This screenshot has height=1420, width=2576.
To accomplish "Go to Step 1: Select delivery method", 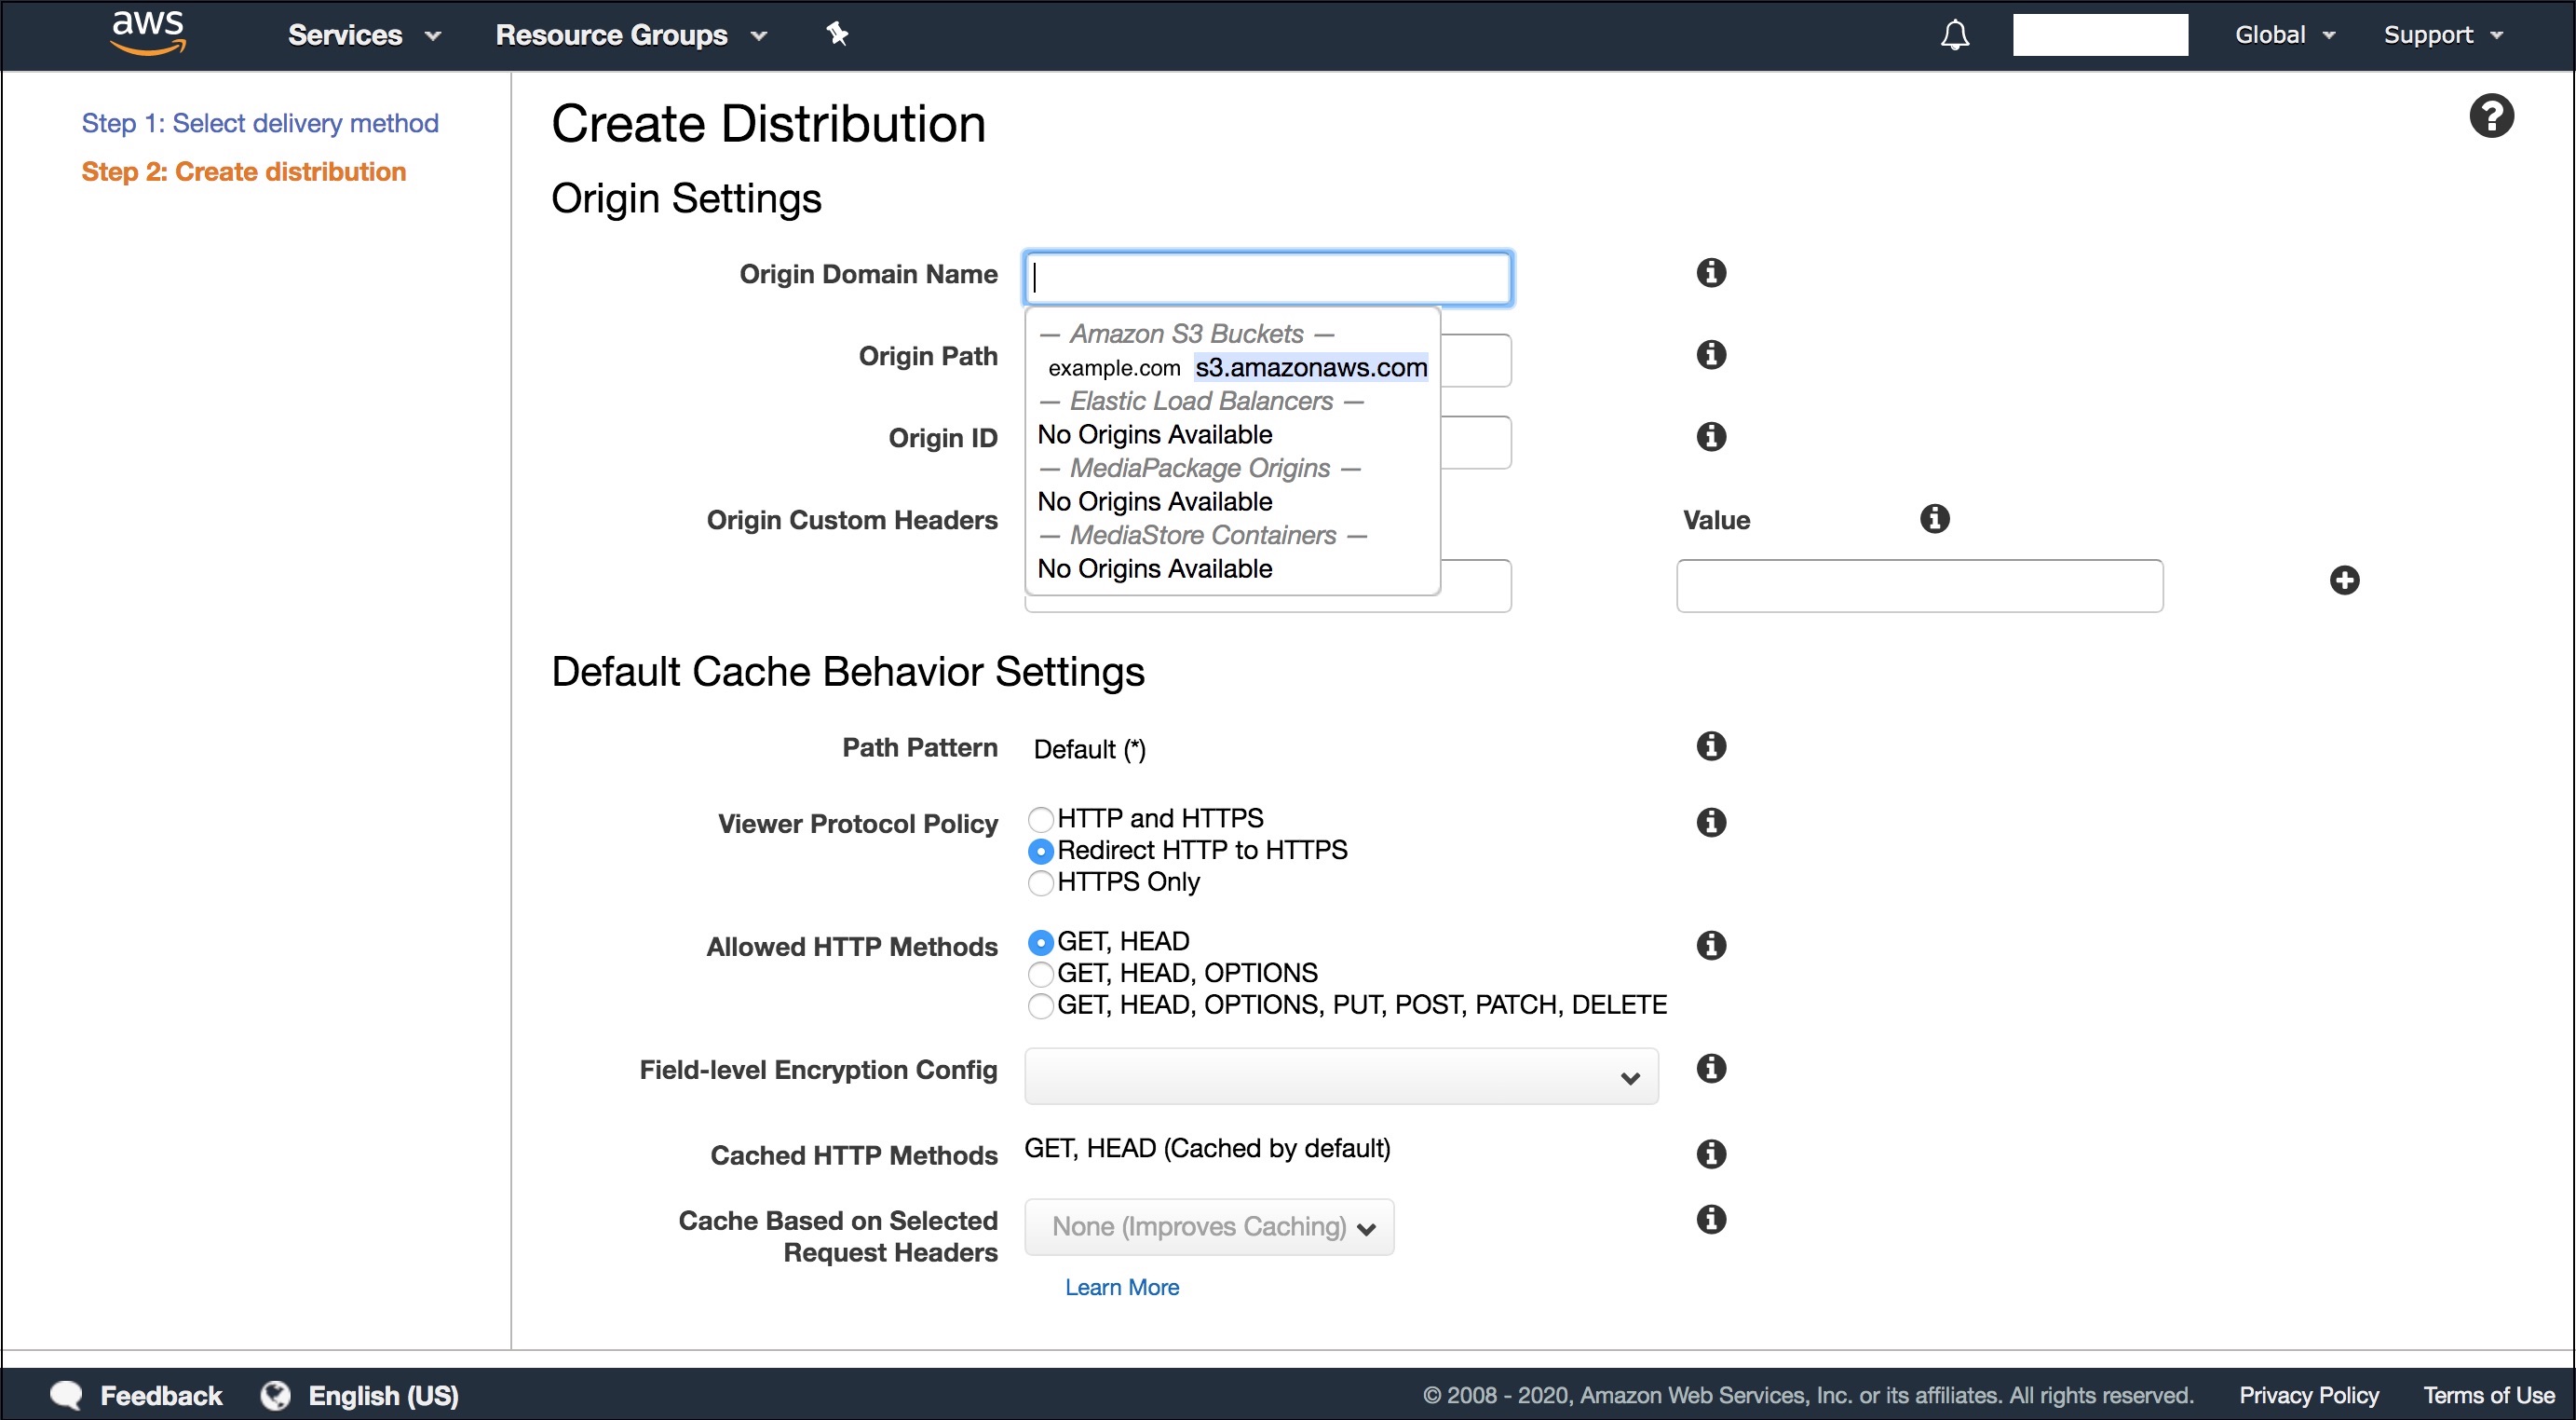I will pos(260,123).
